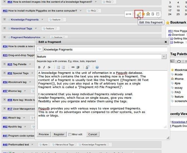This screenshot has width=187, height=153.
Task: Open dropdown arrow beside Hierarchical Tags row
Action: 36,28
